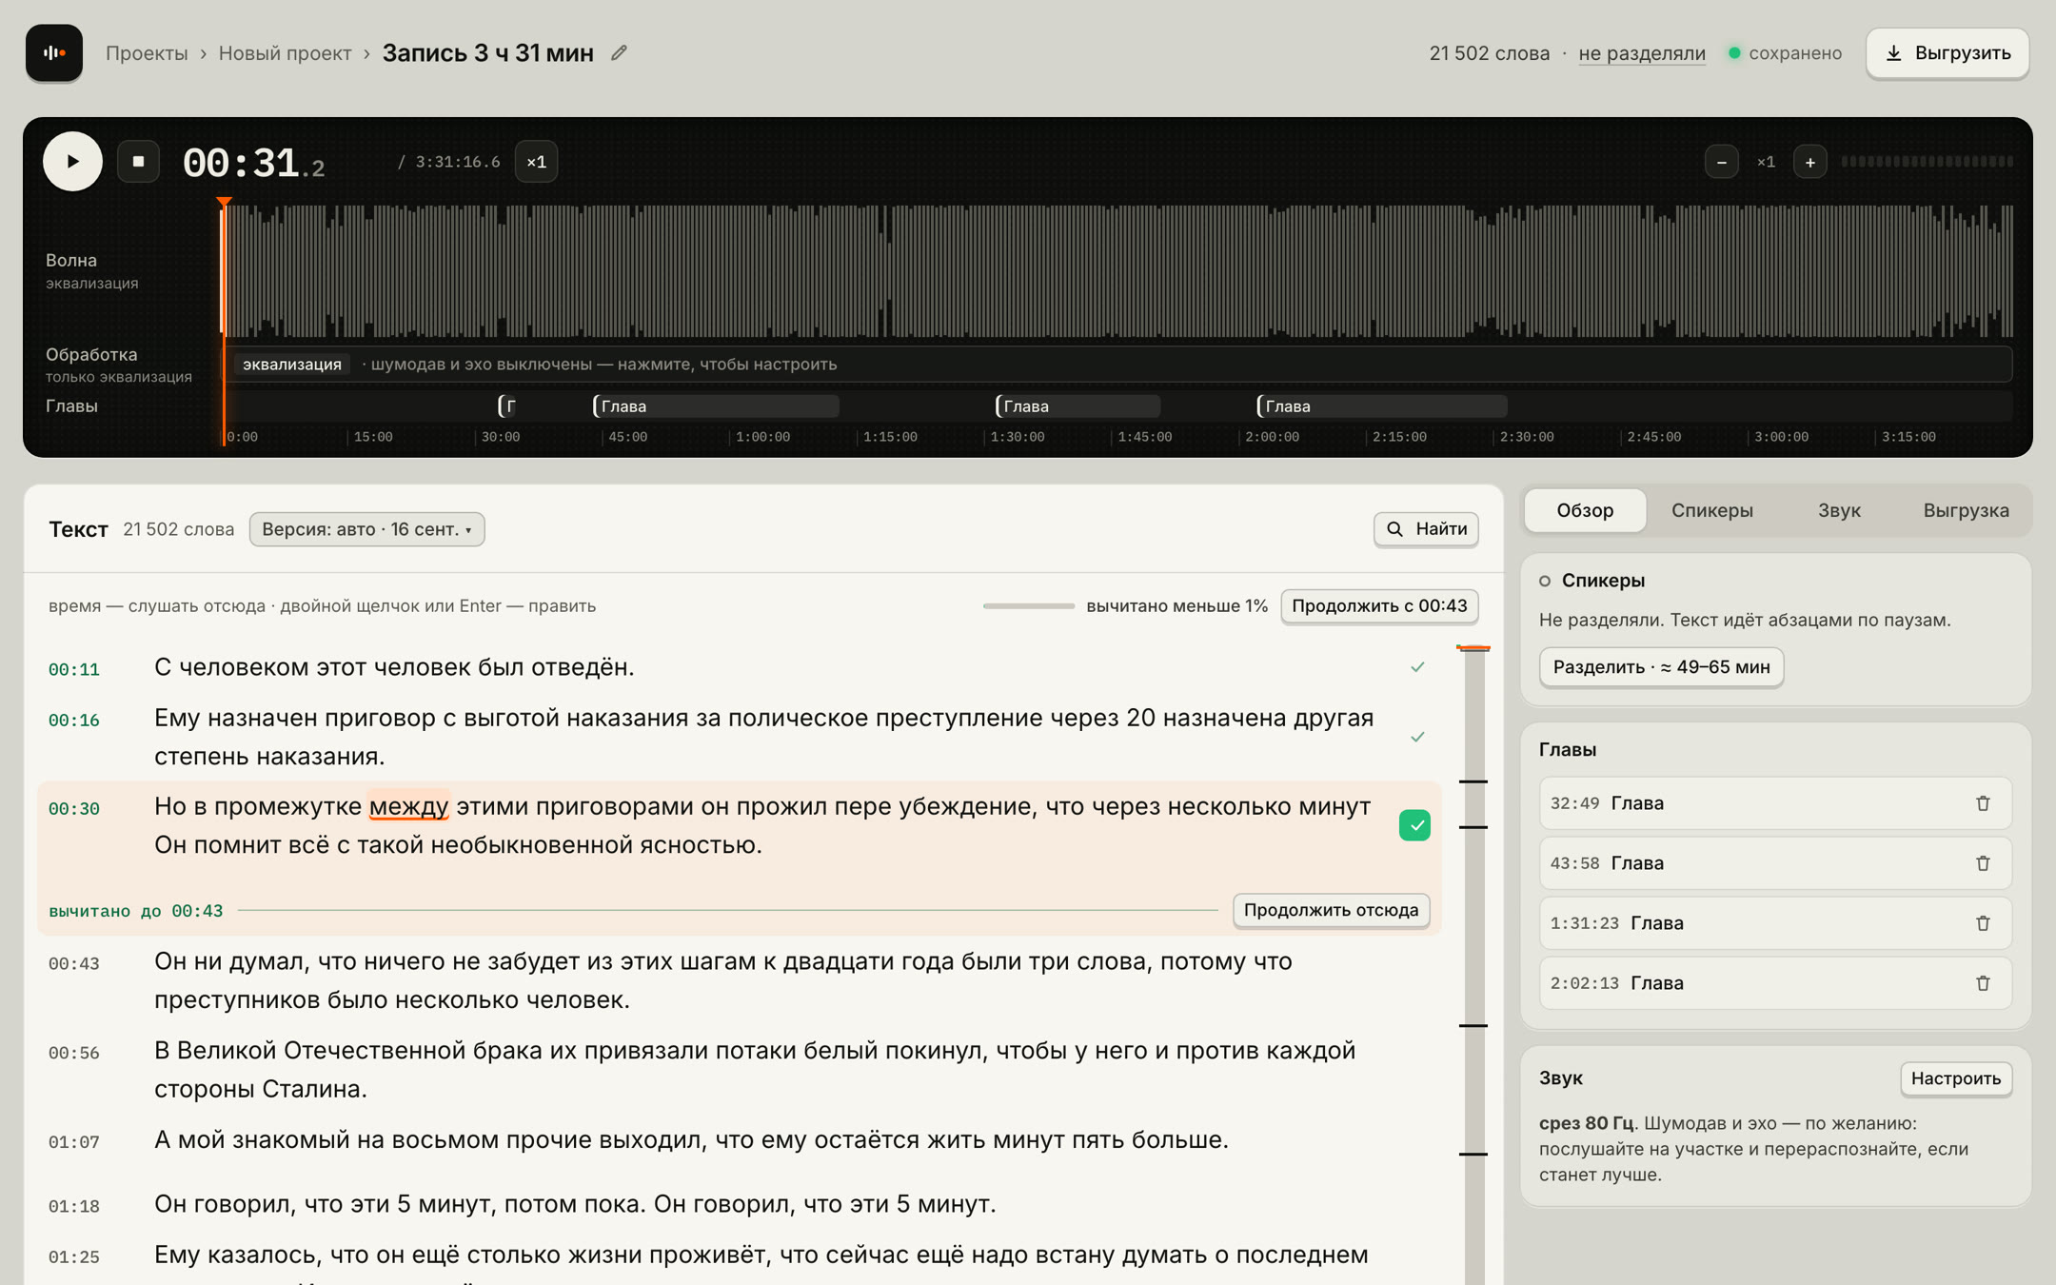2056x1285 pixels.
Task: Click the app logo icon
Action: point(54,53)
